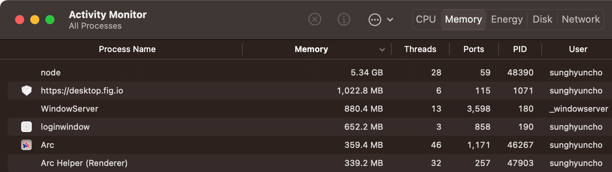Image resolution: width=612 pixels, height=172 pixels.
Task: Select the Arc Helper (Renderer) row
Action: click(189, 163)
